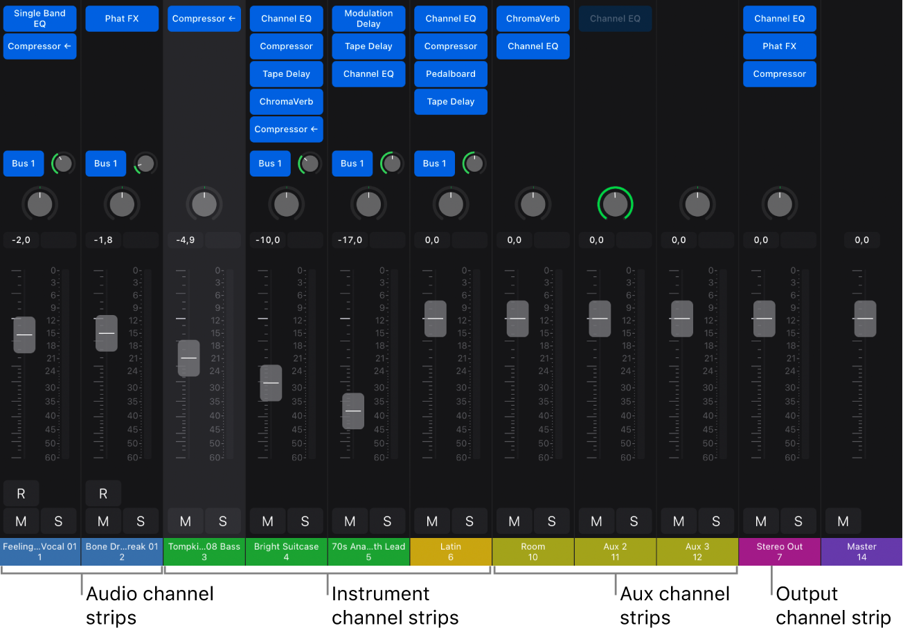Viewport: 903px width, 637px height.
Task: Open Single Band EQ plug-in on Vocal 01
Action: (40, 19)
